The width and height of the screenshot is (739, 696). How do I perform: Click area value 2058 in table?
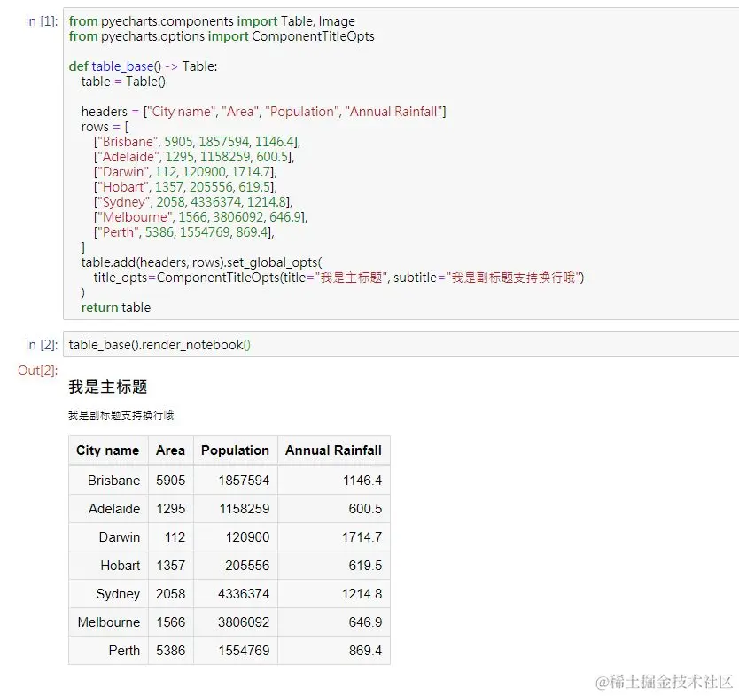coord(171,594)
